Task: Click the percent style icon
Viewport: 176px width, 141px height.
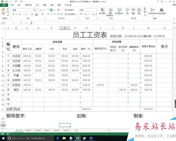Action: point(86,14)
